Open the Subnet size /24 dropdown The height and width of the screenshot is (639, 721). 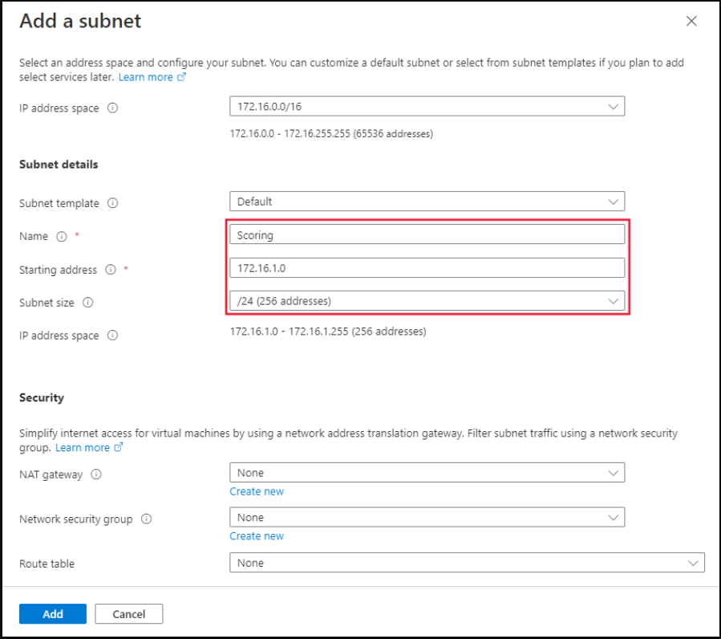tap(427, 301)
